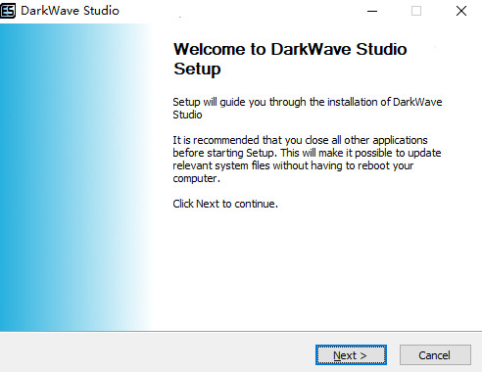This screenshot has height=372, width=482.
Task: Click the blue gradient sidebar banner
Action: (x=75, y=177)
